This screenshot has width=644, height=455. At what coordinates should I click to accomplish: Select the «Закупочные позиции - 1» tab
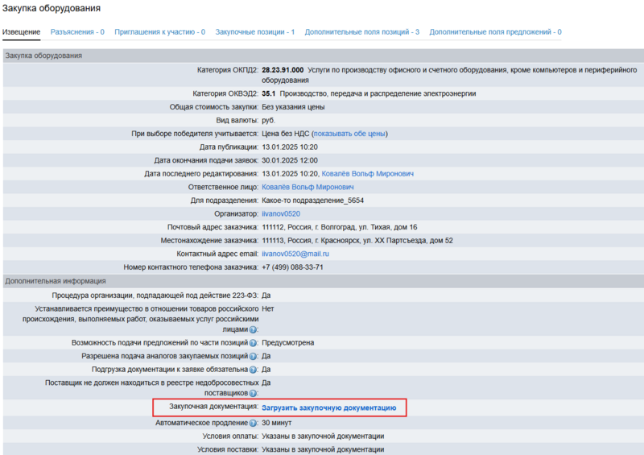point(254,32)
